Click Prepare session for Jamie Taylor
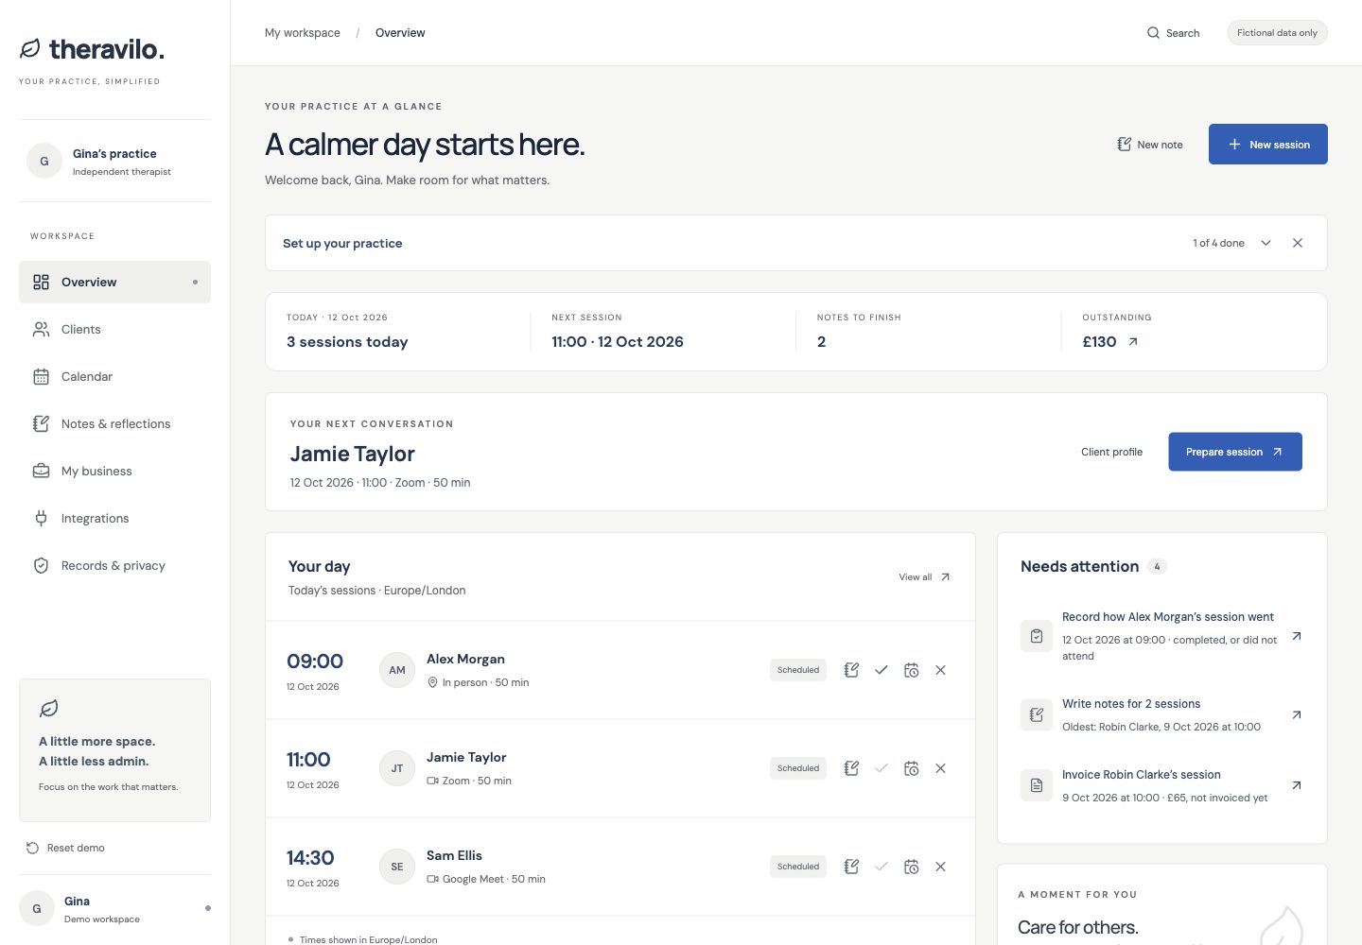The image size is (1362, 945). tap(1235, 452)
